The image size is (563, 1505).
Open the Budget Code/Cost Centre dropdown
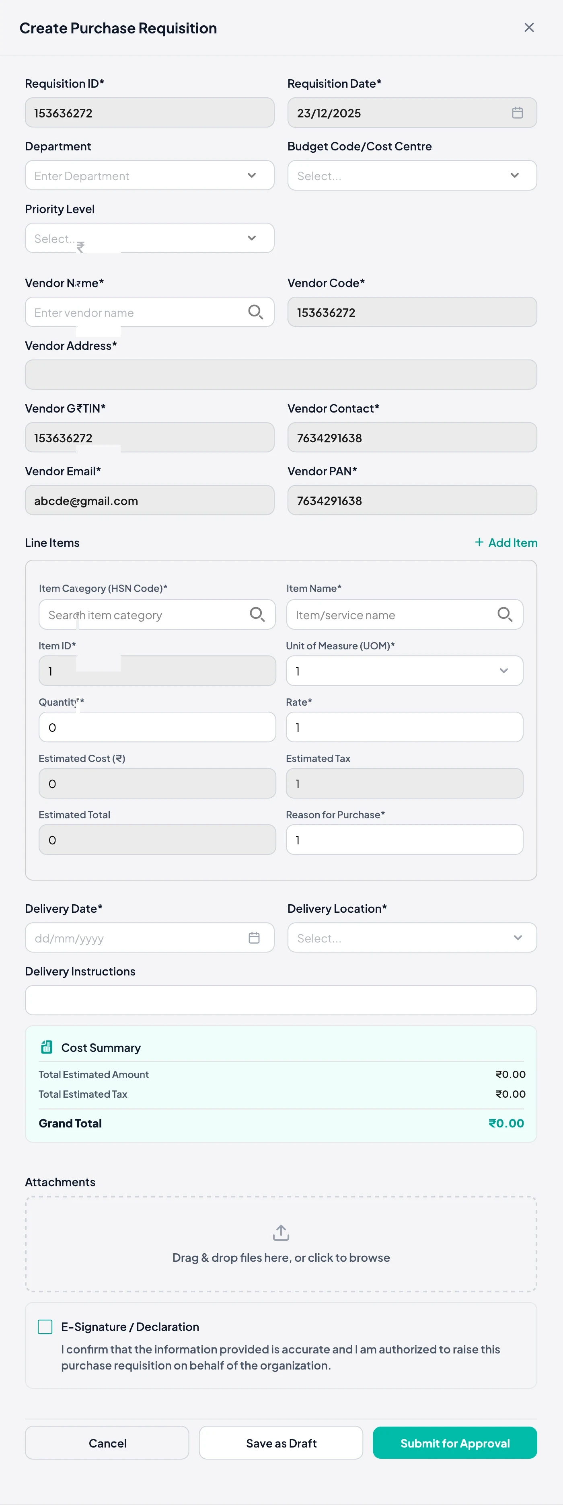(412, 175)
